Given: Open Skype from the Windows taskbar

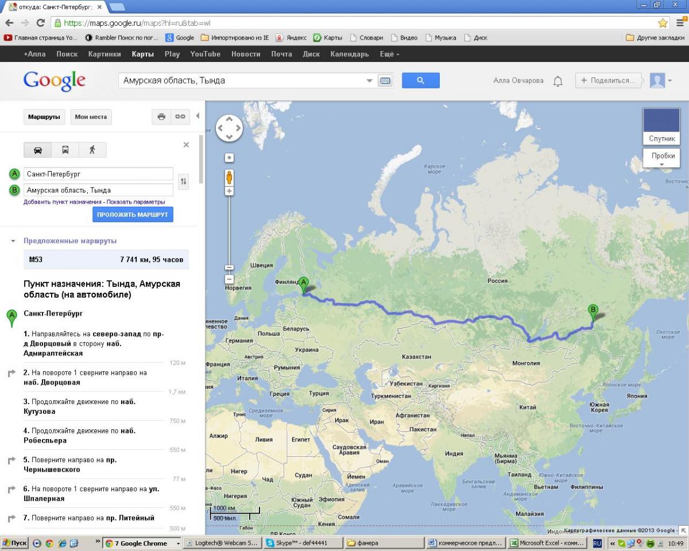Looking at the screenshot, I should 303,543.
